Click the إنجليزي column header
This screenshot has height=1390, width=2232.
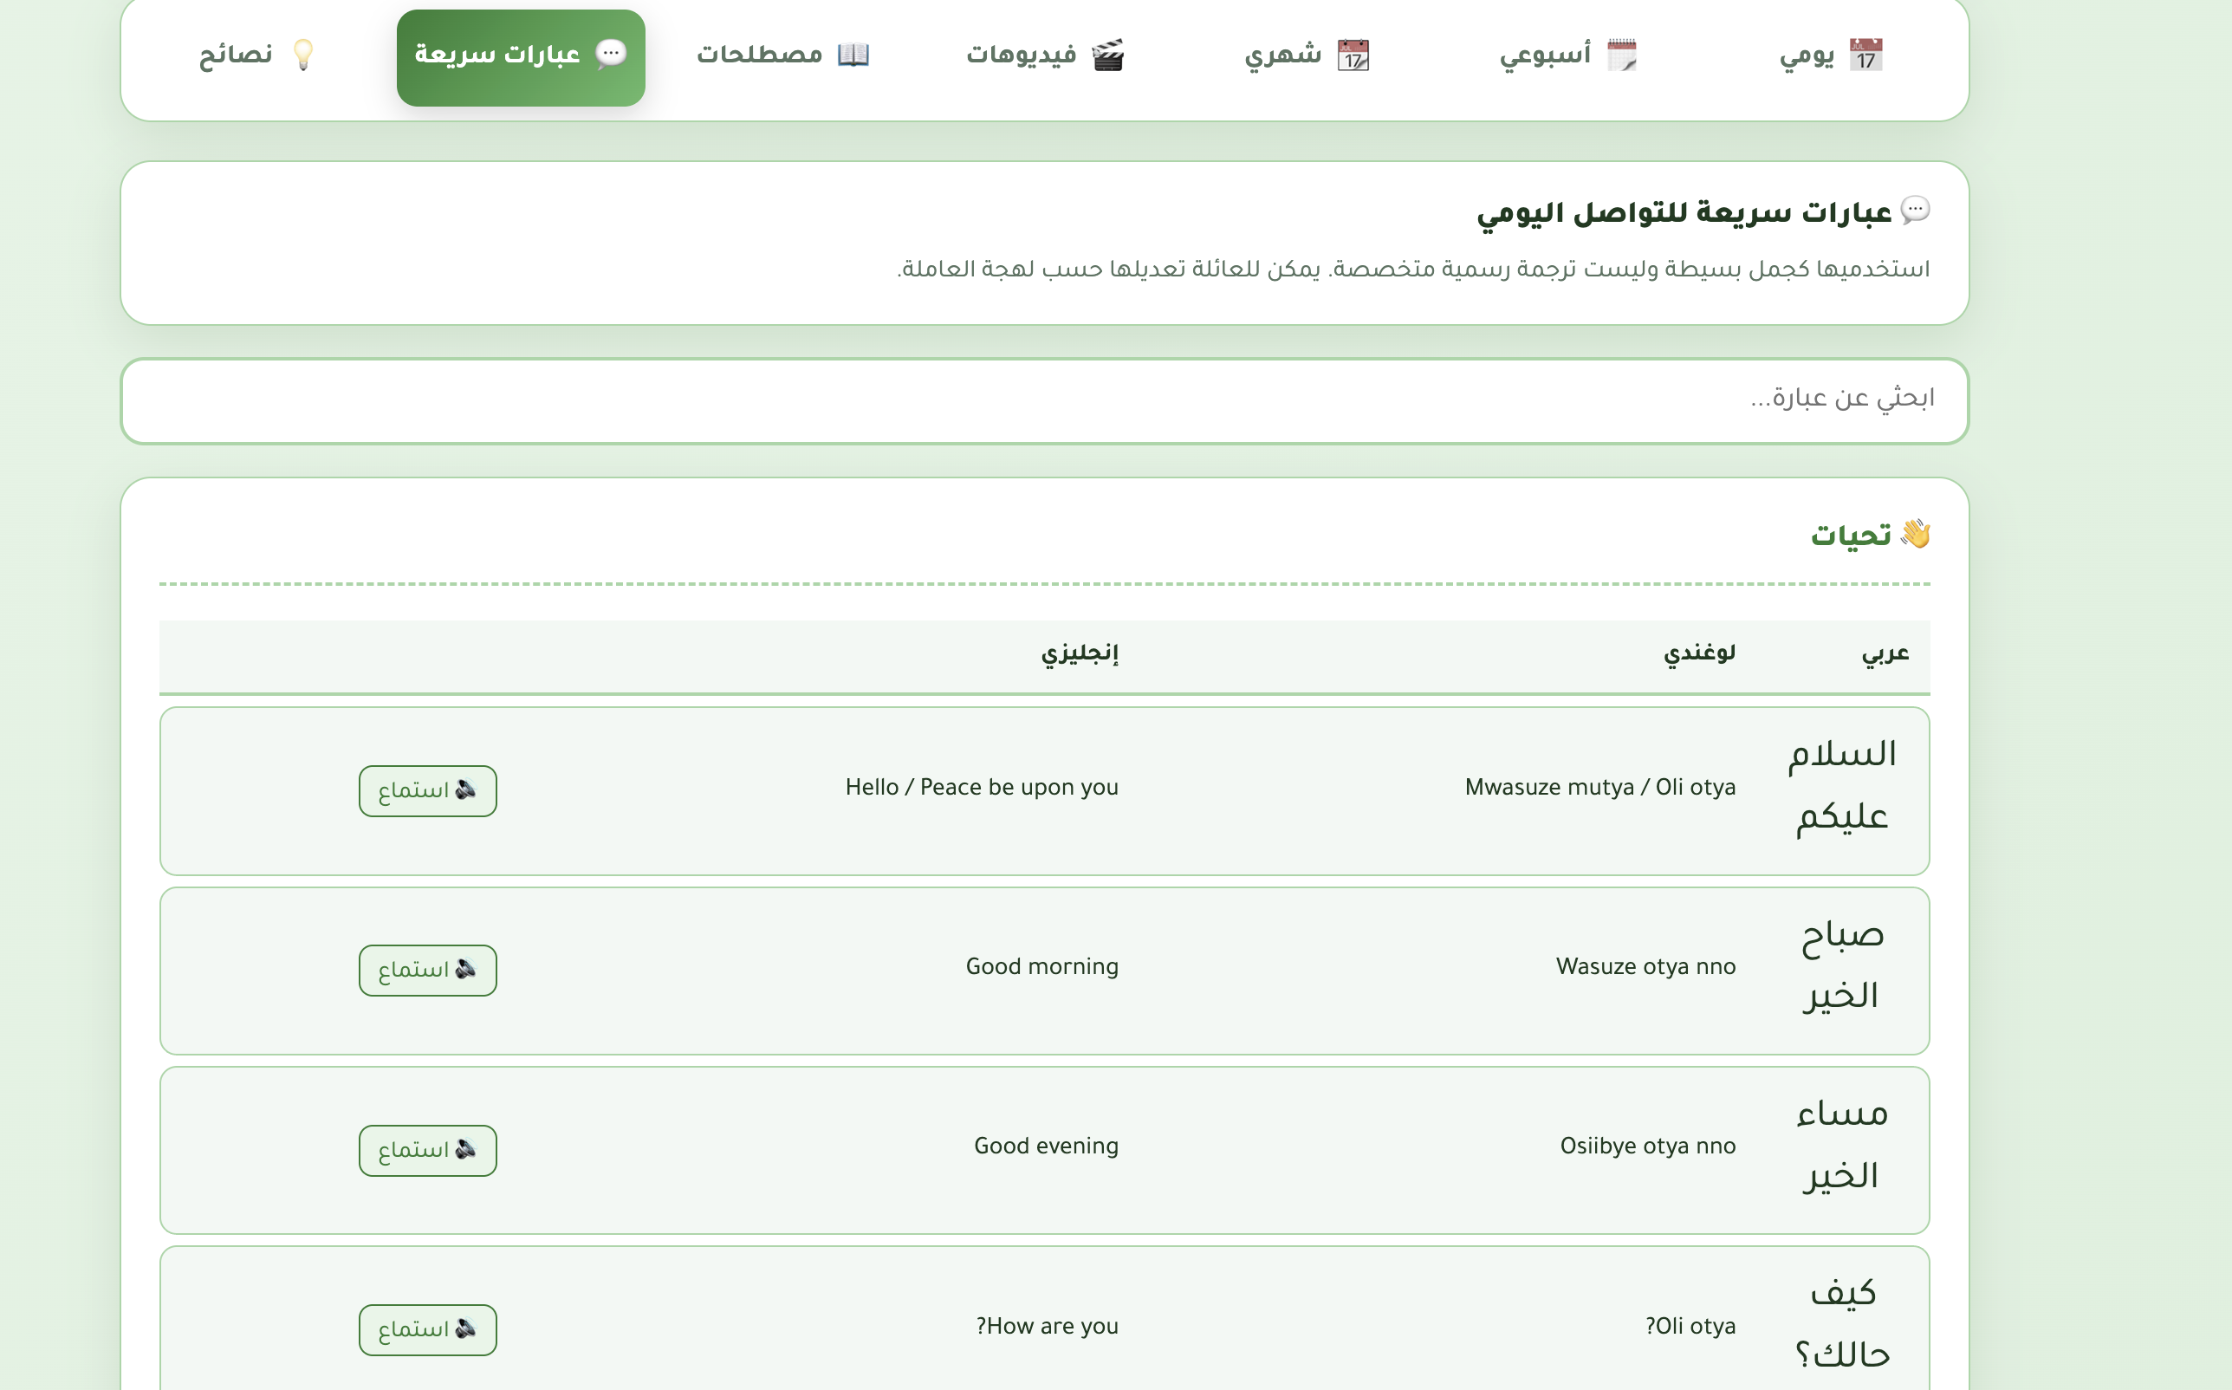(x=1080, y=653)
